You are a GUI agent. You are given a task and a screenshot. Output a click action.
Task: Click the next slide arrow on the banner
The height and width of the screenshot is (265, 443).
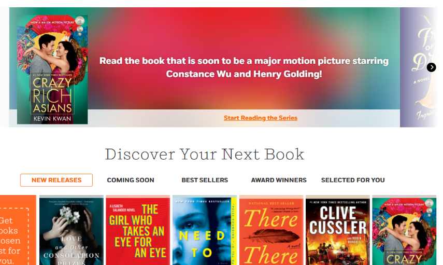(431, 67)
